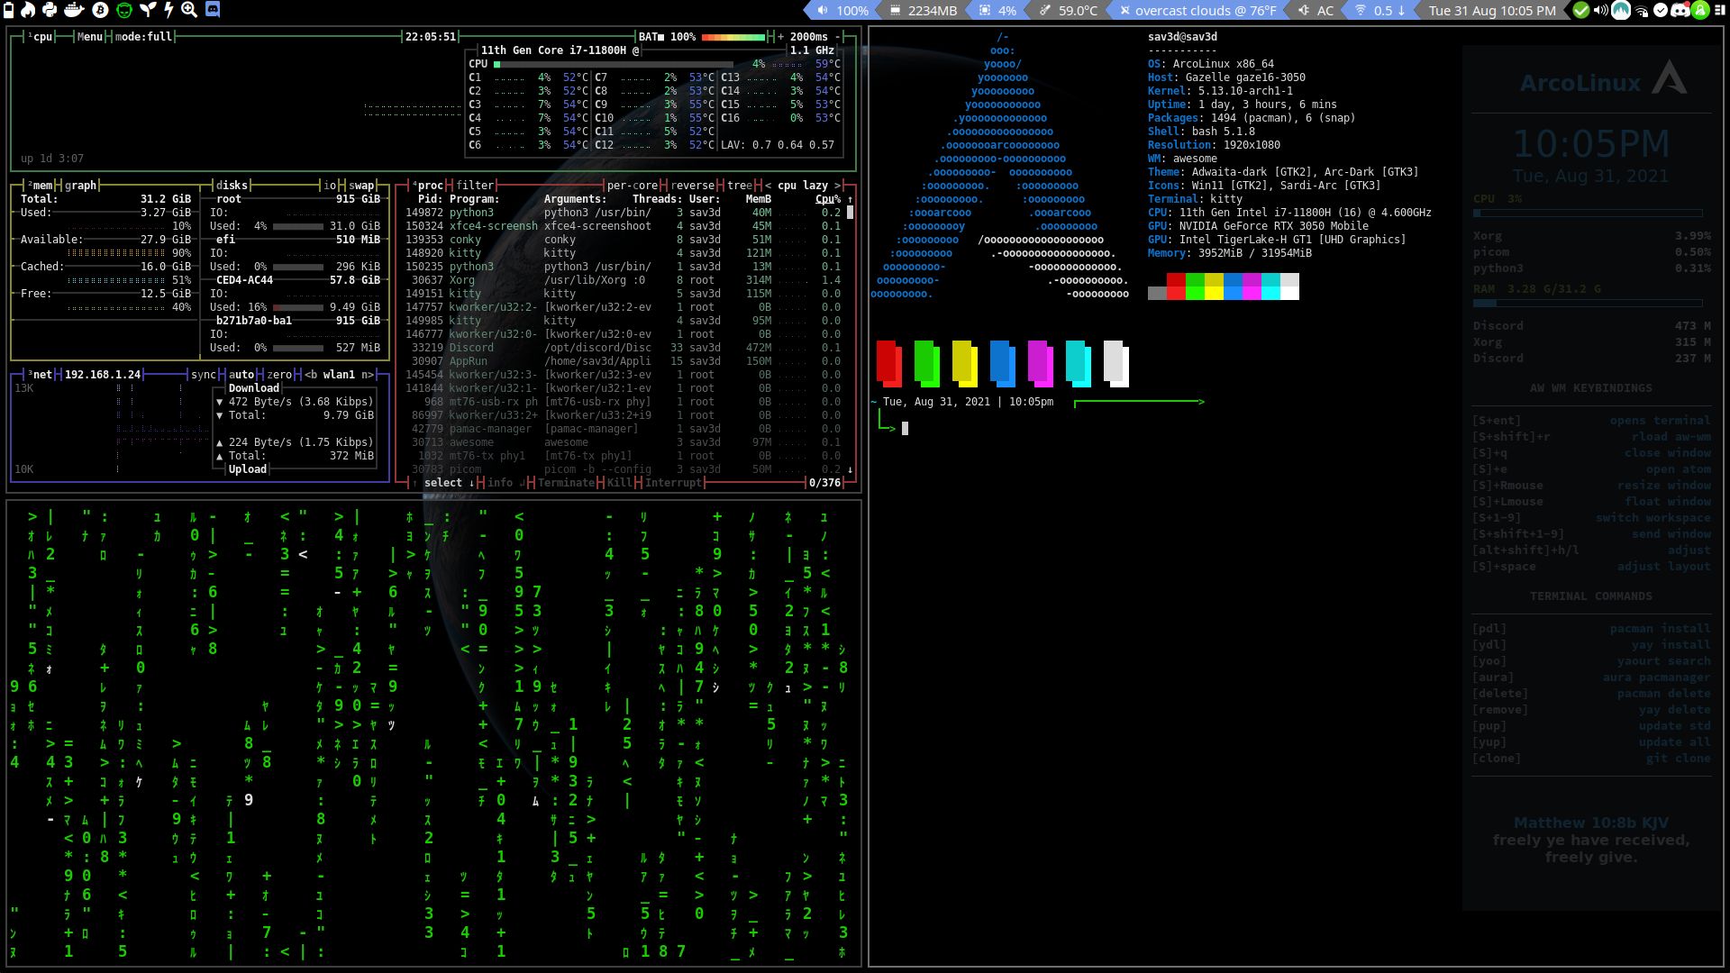Toggle reverse sorting in the proc panel
1730x973 pixels.
point(693,186)
